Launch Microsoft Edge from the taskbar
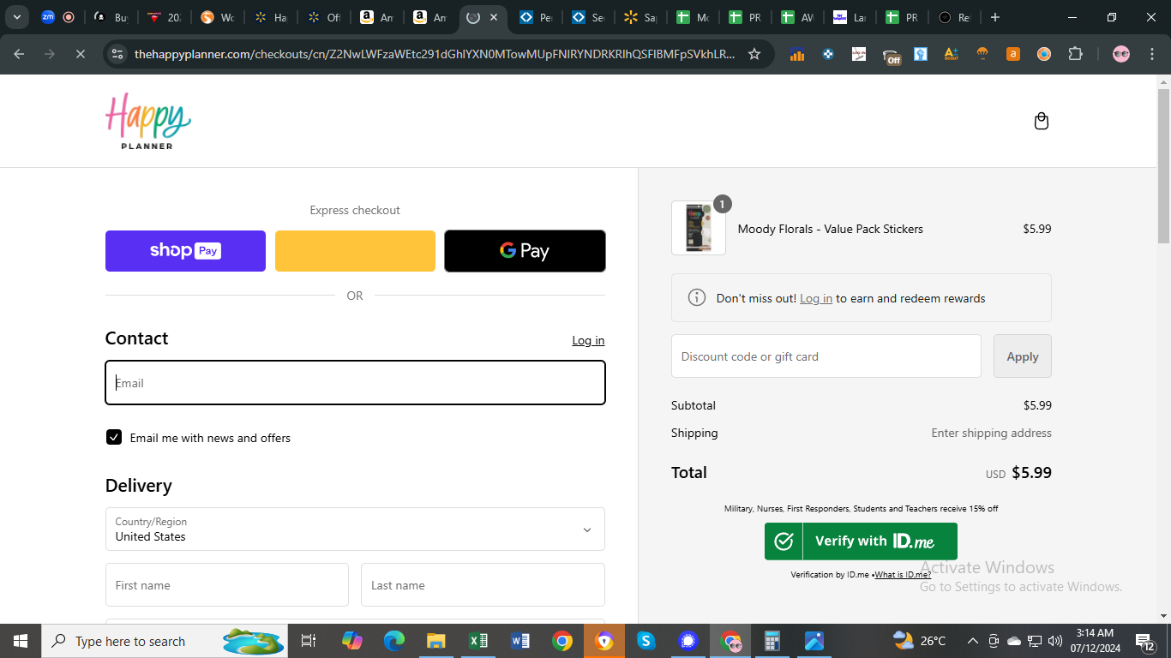The image size is (1171, 658). pyautogui.click(x=394, y=641)
